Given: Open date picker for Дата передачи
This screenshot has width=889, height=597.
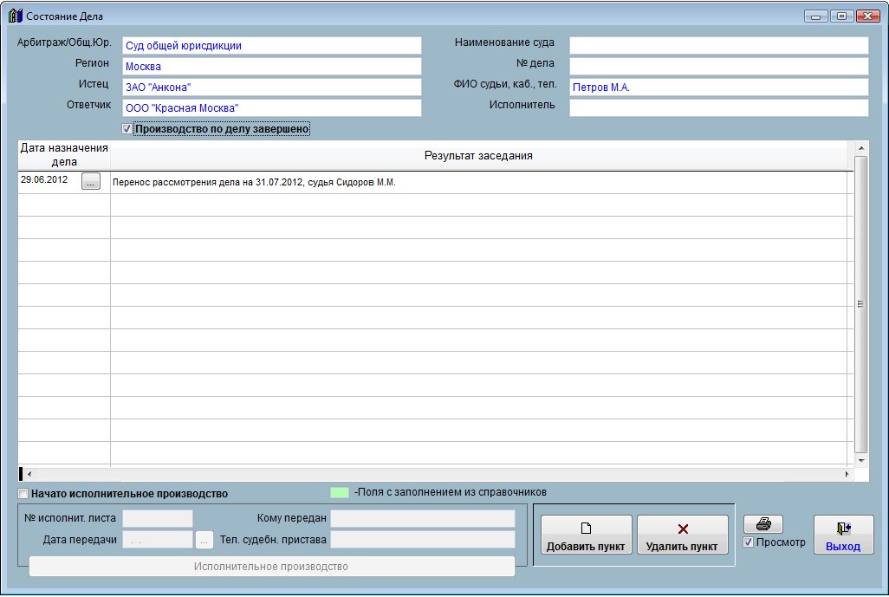Looking at the screenshot, I should click(x=204, y=540).
